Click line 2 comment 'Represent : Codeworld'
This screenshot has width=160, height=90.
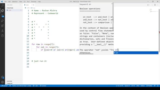tap(45, 13)
